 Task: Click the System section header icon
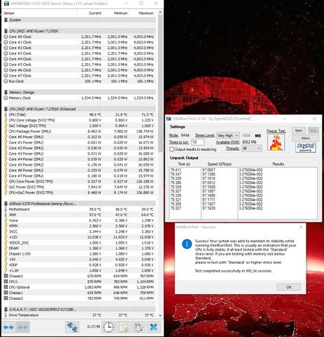[6, 20]
